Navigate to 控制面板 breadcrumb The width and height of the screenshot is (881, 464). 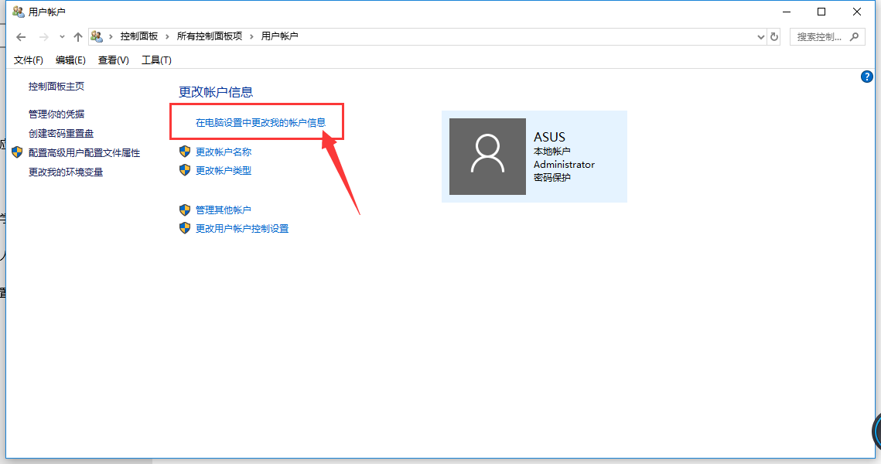tap(138, 36)
